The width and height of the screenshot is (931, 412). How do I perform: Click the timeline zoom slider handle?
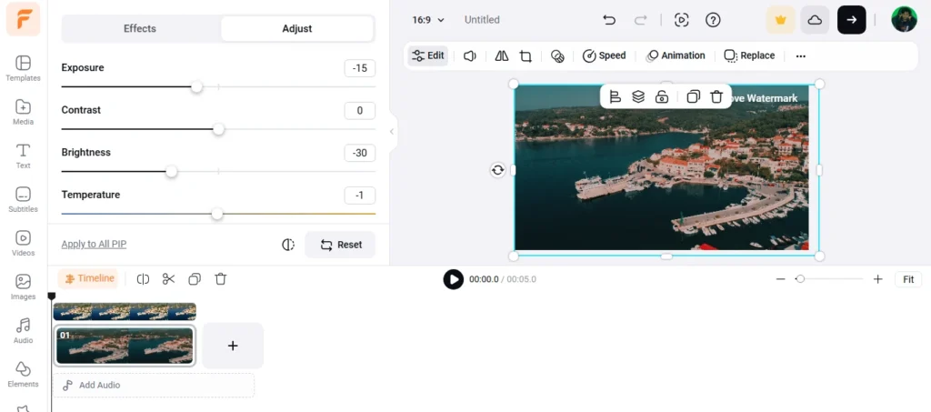[x=800, y=279]
